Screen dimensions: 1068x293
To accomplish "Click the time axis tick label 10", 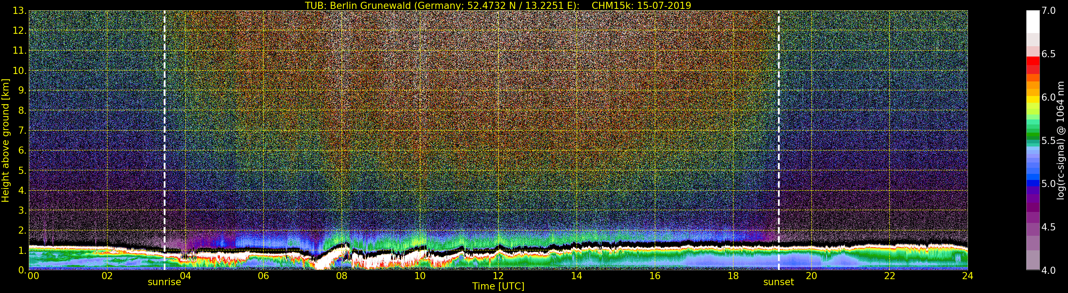I will click(x=420, y=276).
